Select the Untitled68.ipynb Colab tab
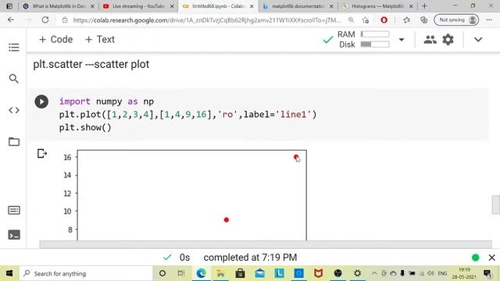 218,6
